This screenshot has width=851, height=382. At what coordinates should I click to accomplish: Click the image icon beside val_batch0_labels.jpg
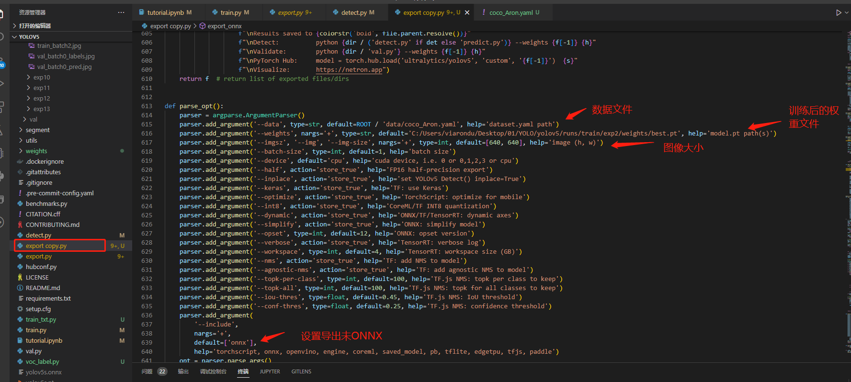tap(32, 56)
